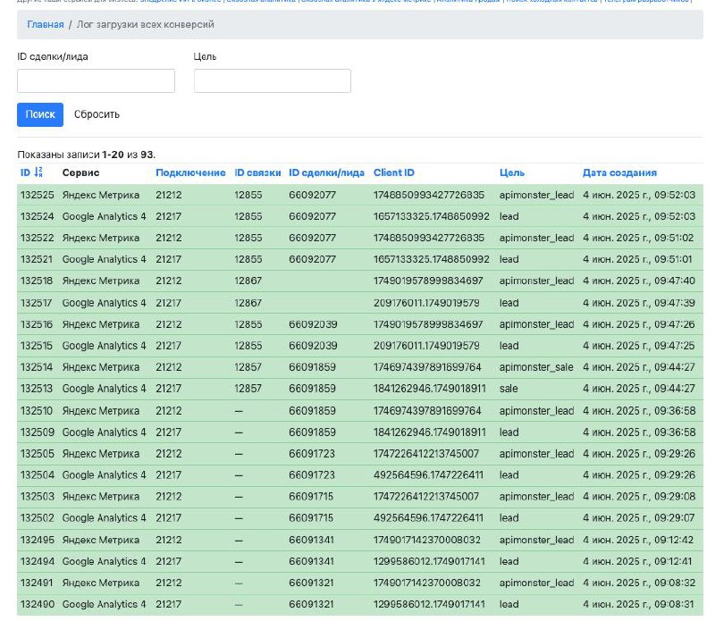Click Яндекс Метрика service in row 132491
715x621 pixels.
101,583
